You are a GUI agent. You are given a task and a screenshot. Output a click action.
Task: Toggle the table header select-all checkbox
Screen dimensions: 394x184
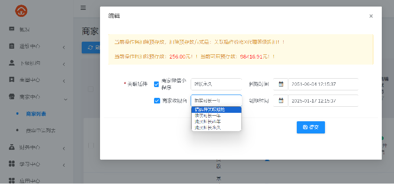tap(91, 89)
